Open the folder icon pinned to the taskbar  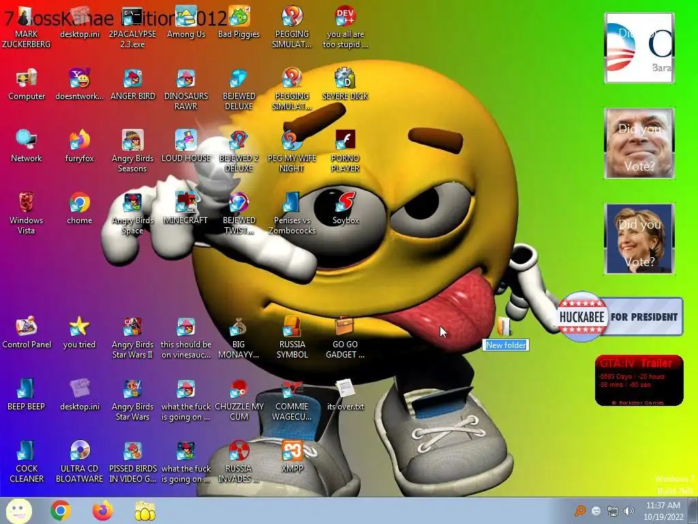(x=145, y=510)
